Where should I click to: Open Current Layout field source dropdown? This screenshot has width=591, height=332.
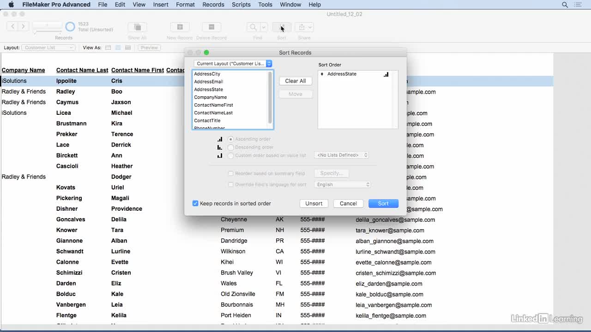click(x=233, y=64)
